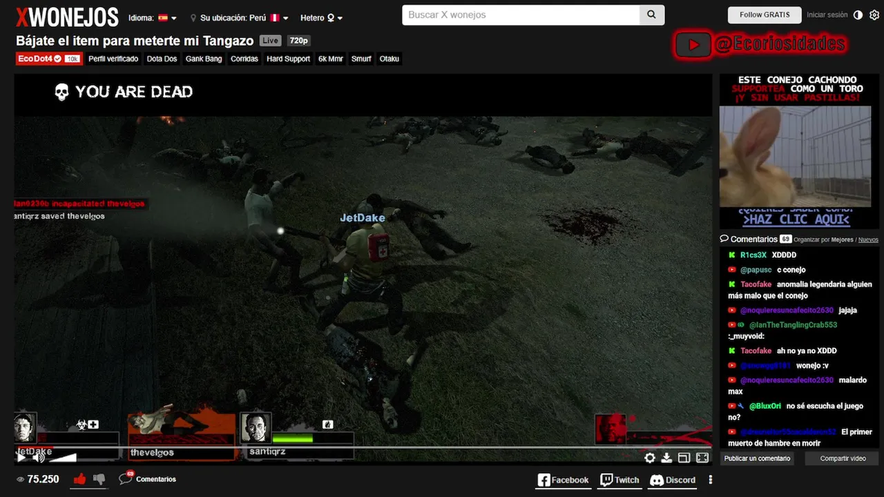Open Comentarios below the video
The image size is (884, 497).
147,478
